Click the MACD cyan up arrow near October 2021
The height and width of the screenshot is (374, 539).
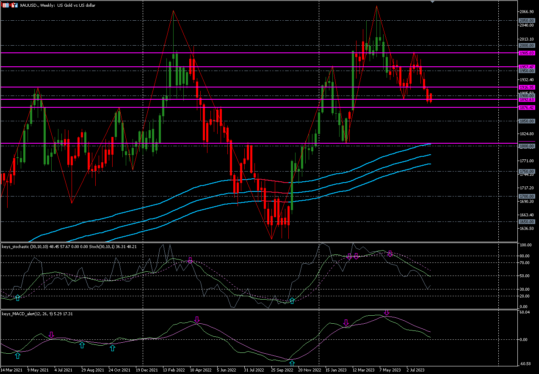[112, 348]
